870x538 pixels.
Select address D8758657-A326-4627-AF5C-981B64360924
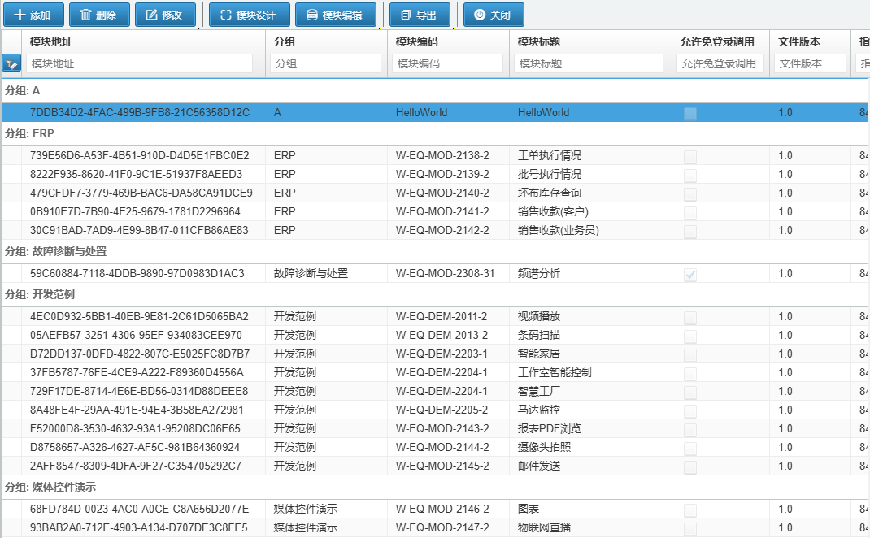[x=135, y=447]
